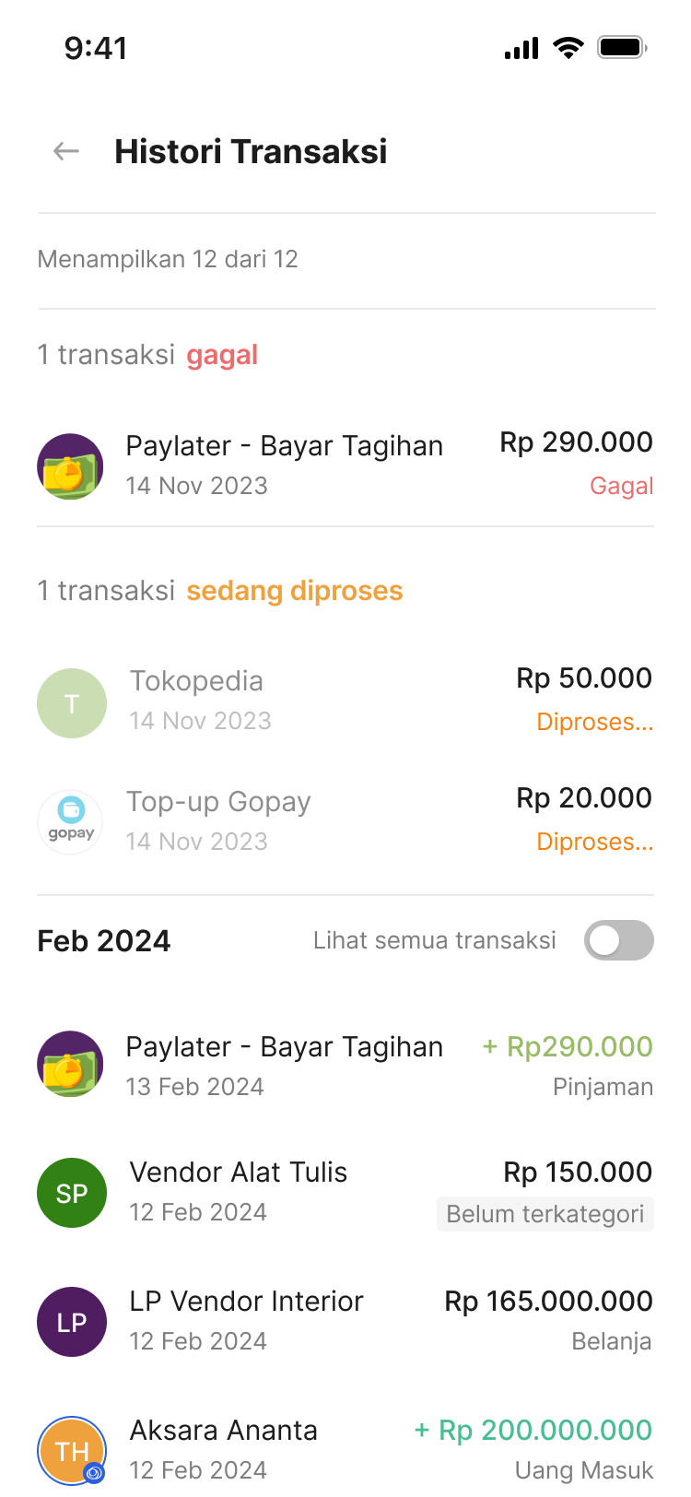Open the Vendor Alat Tulis transaction
691x1497 pixels.
click(x=239, y=1173)
